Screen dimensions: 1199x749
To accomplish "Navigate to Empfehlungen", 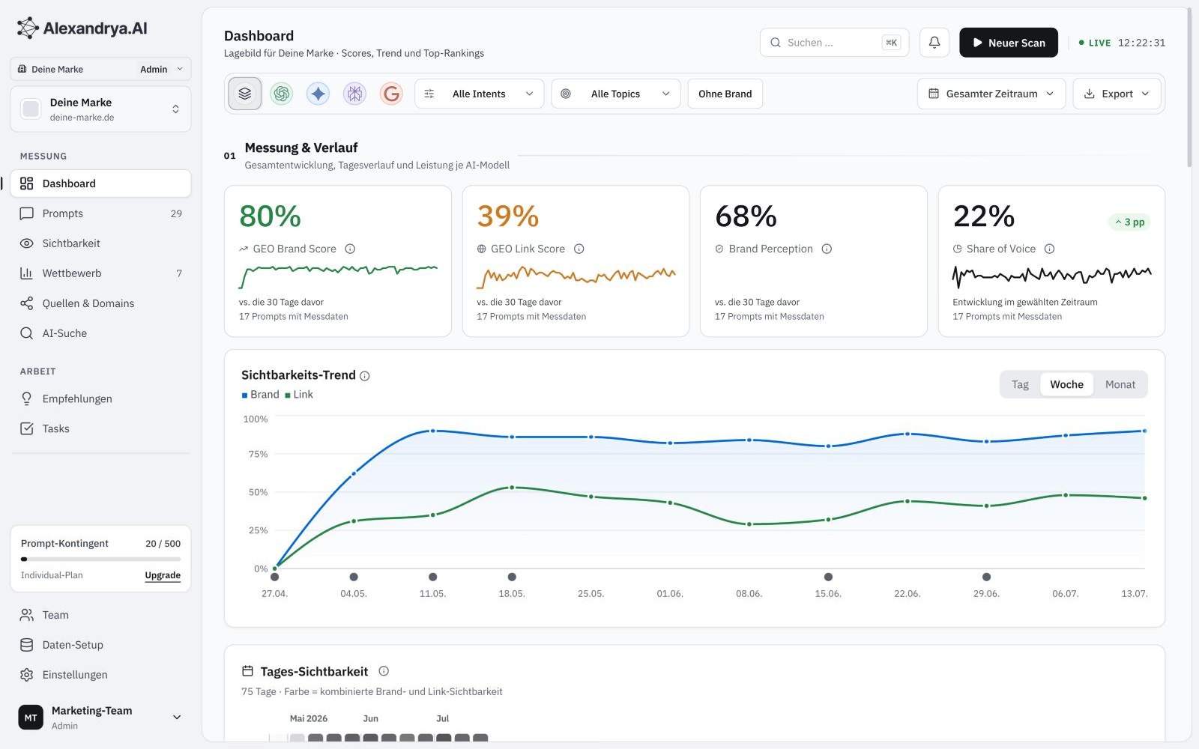I will click(100, 398).
